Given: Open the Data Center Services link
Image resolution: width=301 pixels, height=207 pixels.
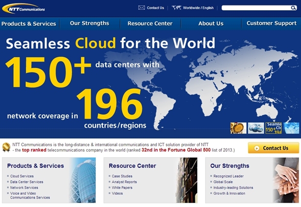Looking at the screenshot, I should point(27,182).
